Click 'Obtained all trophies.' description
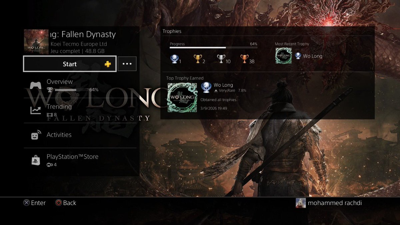Screen dimensions: 400x225 (x=218, y=100)
